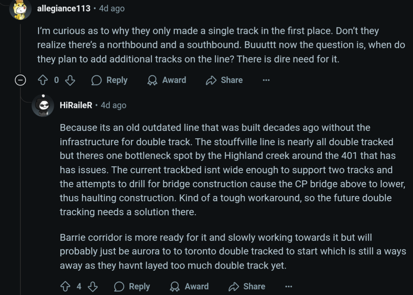Collapse allegiance113's comment thread
The width and height of the screenshot is (413, 295).
[x=20, y=80]
